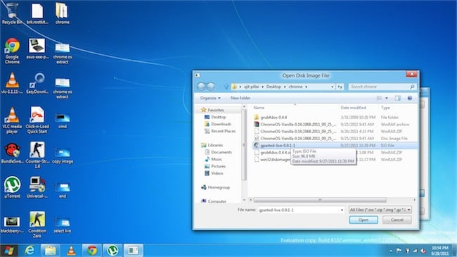Click the ajit pillai breadcrumb in the address bar
The width and height of the screenshot is (457, 257).
[251, 87]
